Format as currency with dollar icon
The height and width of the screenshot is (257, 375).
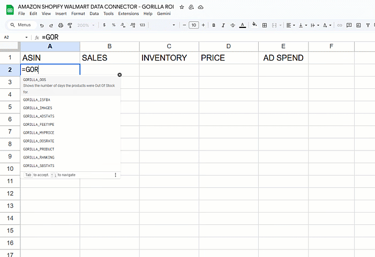104,25
